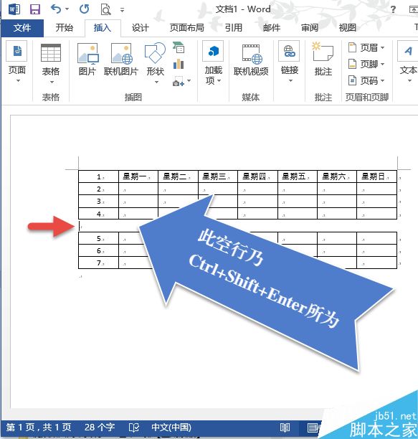Click the 表格 (Table) grid icon

(51, 52)
